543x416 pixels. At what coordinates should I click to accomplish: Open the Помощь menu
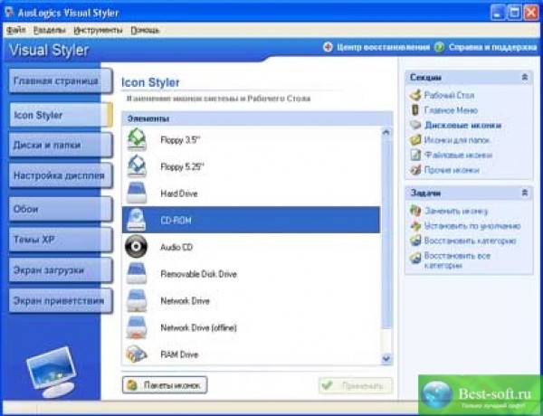point(145,30)
